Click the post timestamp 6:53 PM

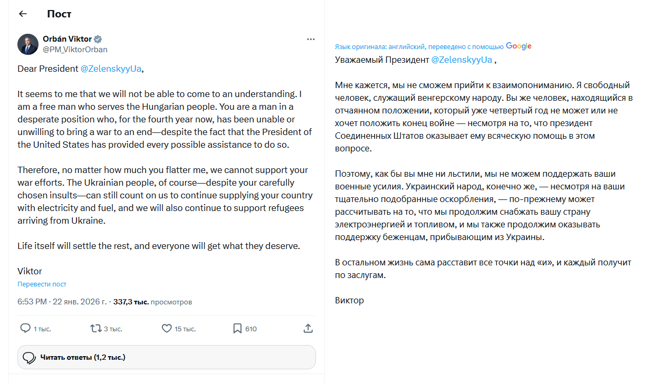33,302
